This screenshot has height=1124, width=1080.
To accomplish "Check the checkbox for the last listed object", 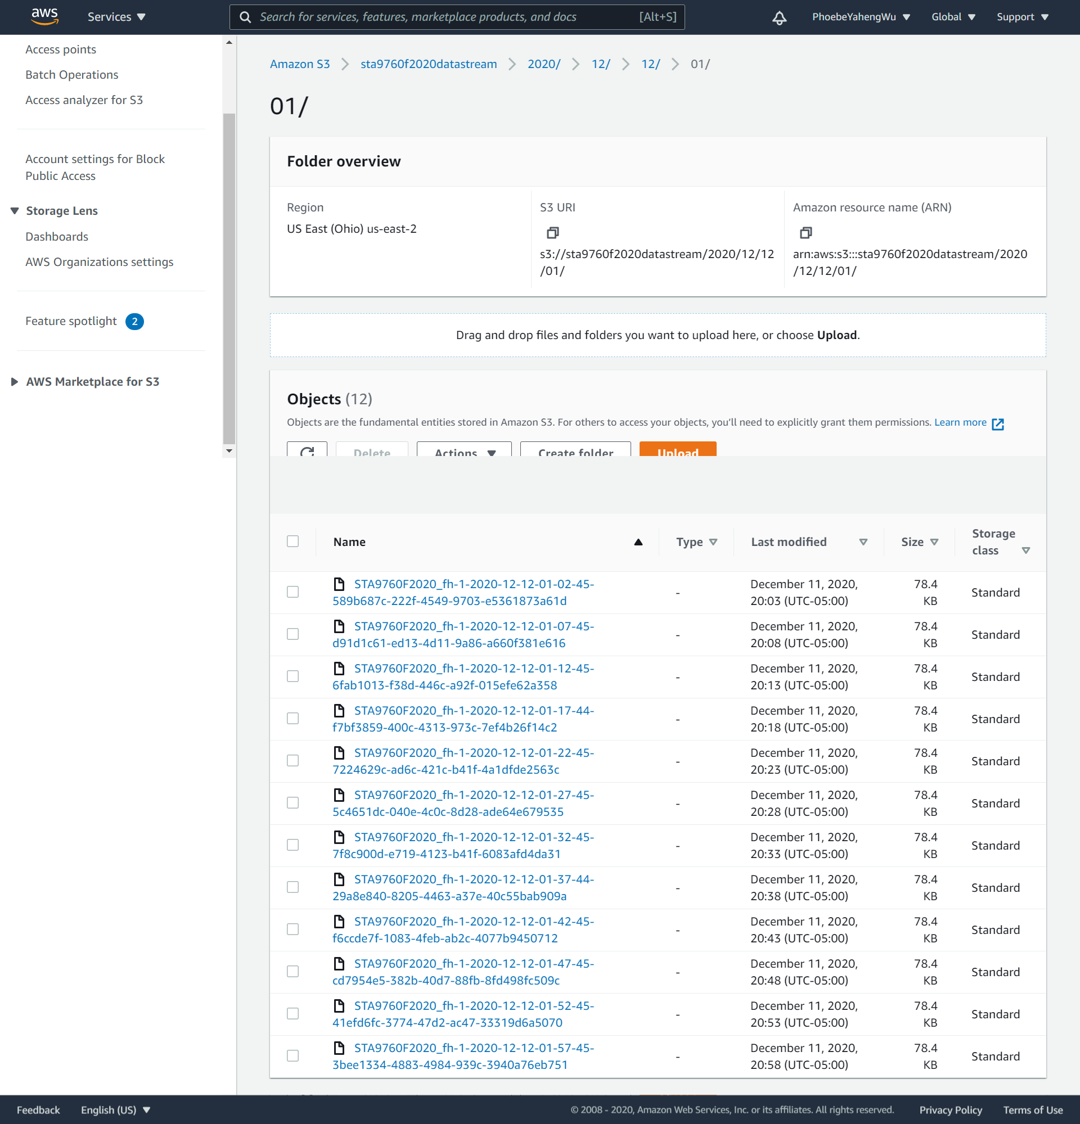I will click(x=293, y=1055).
